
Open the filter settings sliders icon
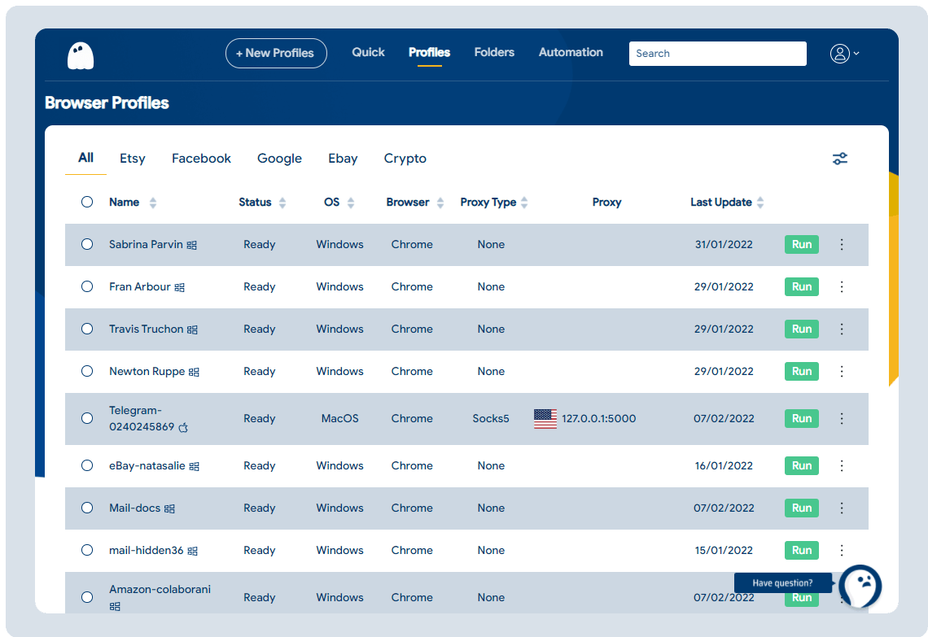coord(840,159)
